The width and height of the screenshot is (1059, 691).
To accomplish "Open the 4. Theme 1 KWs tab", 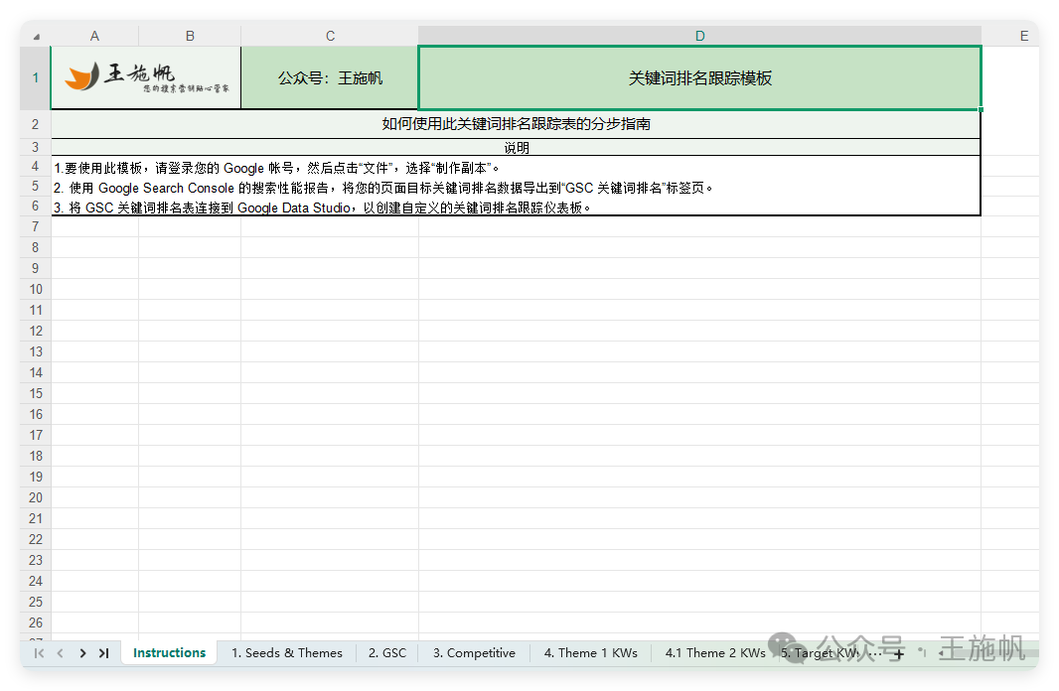I will [591, 652].
